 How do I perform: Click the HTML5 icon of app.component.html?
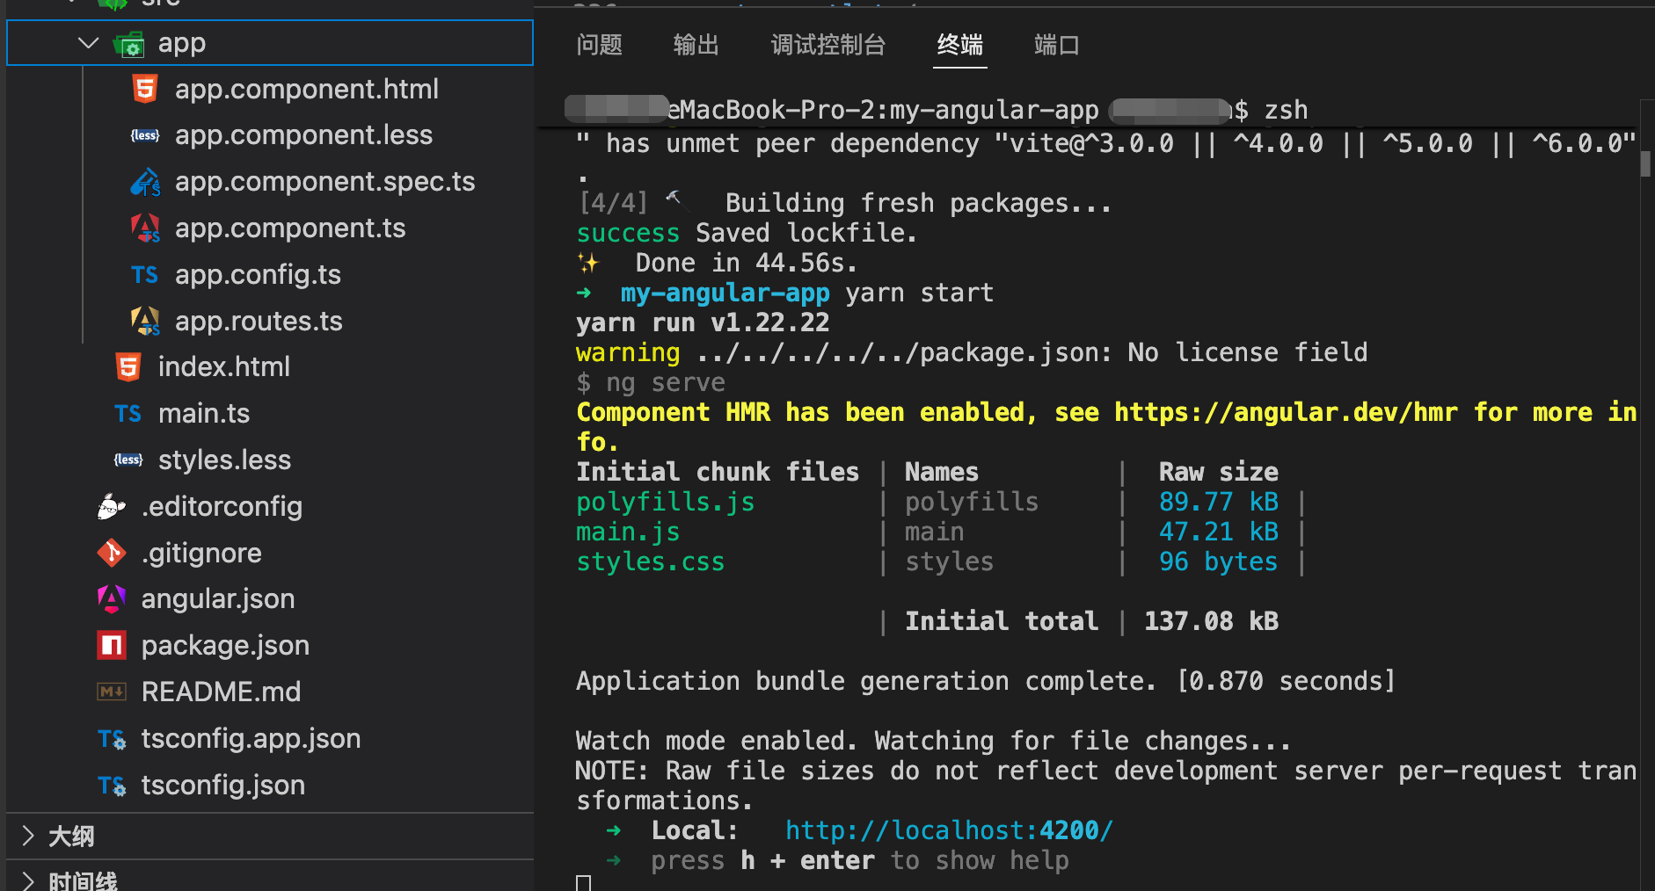[x=145, y=89]
